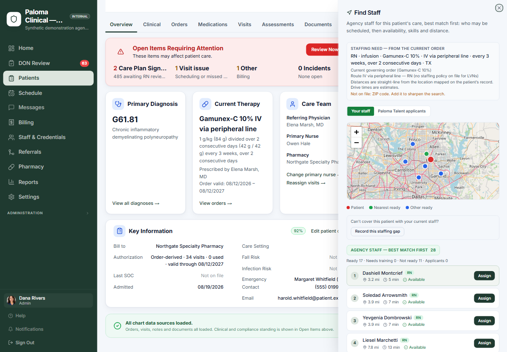Click harold.whitfield email address

click(308, 298)
